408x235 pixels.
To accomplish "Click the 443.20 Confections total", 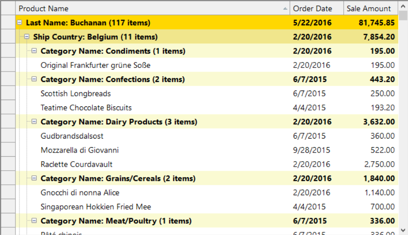I will (382, 79).
